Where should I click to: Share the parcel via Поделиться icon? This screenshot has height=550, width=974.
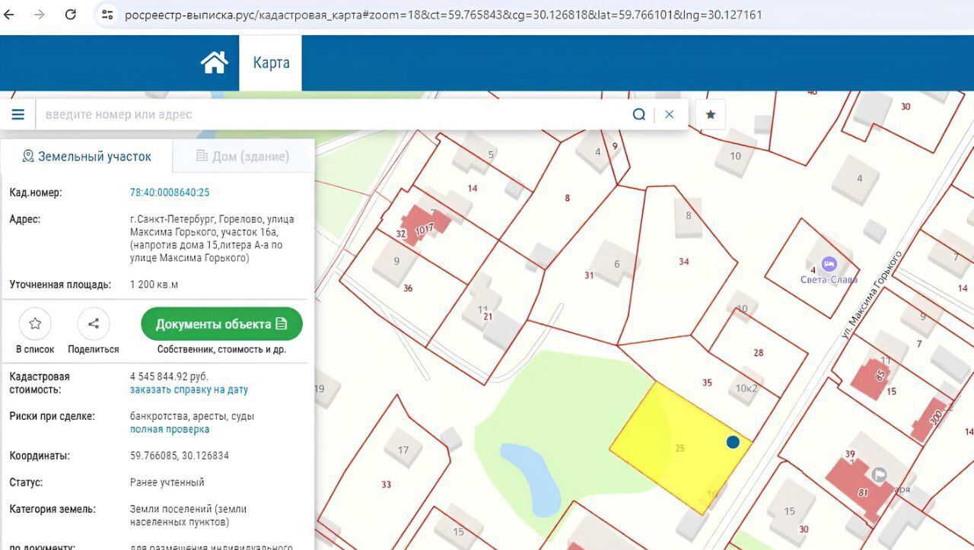tap(94, 323)
